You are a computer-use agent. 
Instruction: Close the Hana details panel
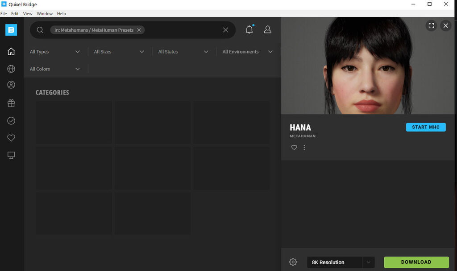tap(446, 25)
